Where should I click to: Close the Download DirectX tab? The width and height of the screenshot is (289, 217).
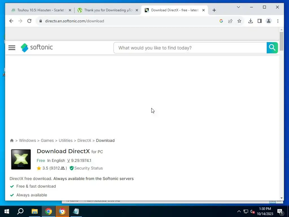pyautogui.click(x=203, y=10)
